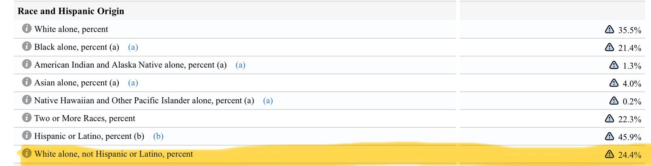The height and width of the screenshot is (166, 651).
Task: Click warning triangle beside 24.4%
Action: coord(609,154)
